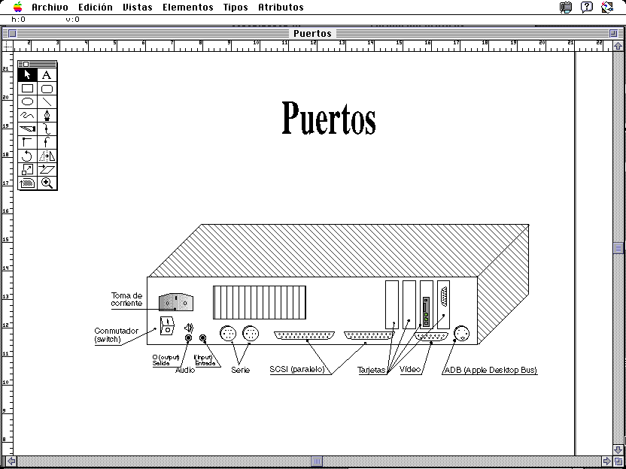The image size is (626, 469).
Task: Choose the rectangle drawing tool
Action: click(x=28, y=88)
